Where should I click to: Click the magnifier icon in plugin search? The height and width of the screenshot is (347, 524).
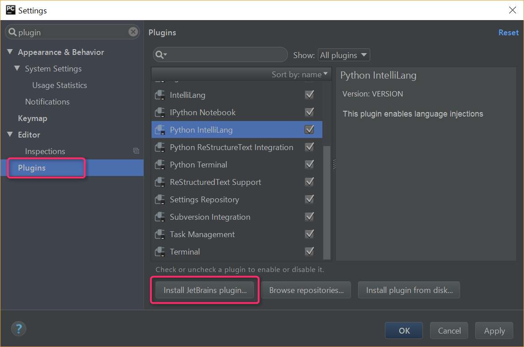pos(161,55)
